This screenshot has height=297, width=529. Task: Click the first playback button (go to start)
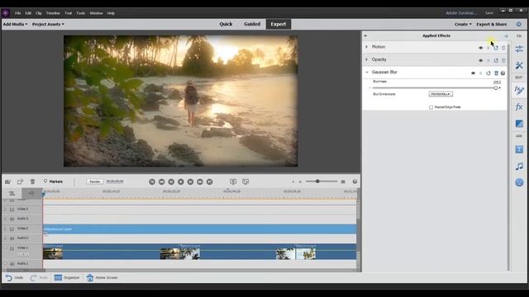coord(152,181)
